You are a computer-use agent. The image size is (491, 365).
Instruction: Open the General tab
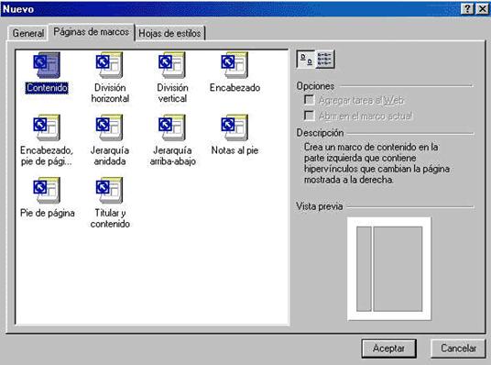[27, 33]
